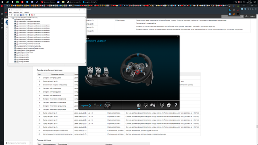Image resolution: width=258 pixels, height=145 pixels.
Task: Click the Device Manager vertical scrollbar thumb
Action: (x=85, y=51)
